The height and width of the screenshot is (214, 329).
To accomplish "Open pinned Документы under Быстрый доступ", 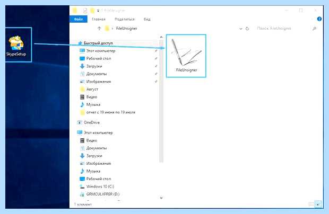I will pos(93,74).
